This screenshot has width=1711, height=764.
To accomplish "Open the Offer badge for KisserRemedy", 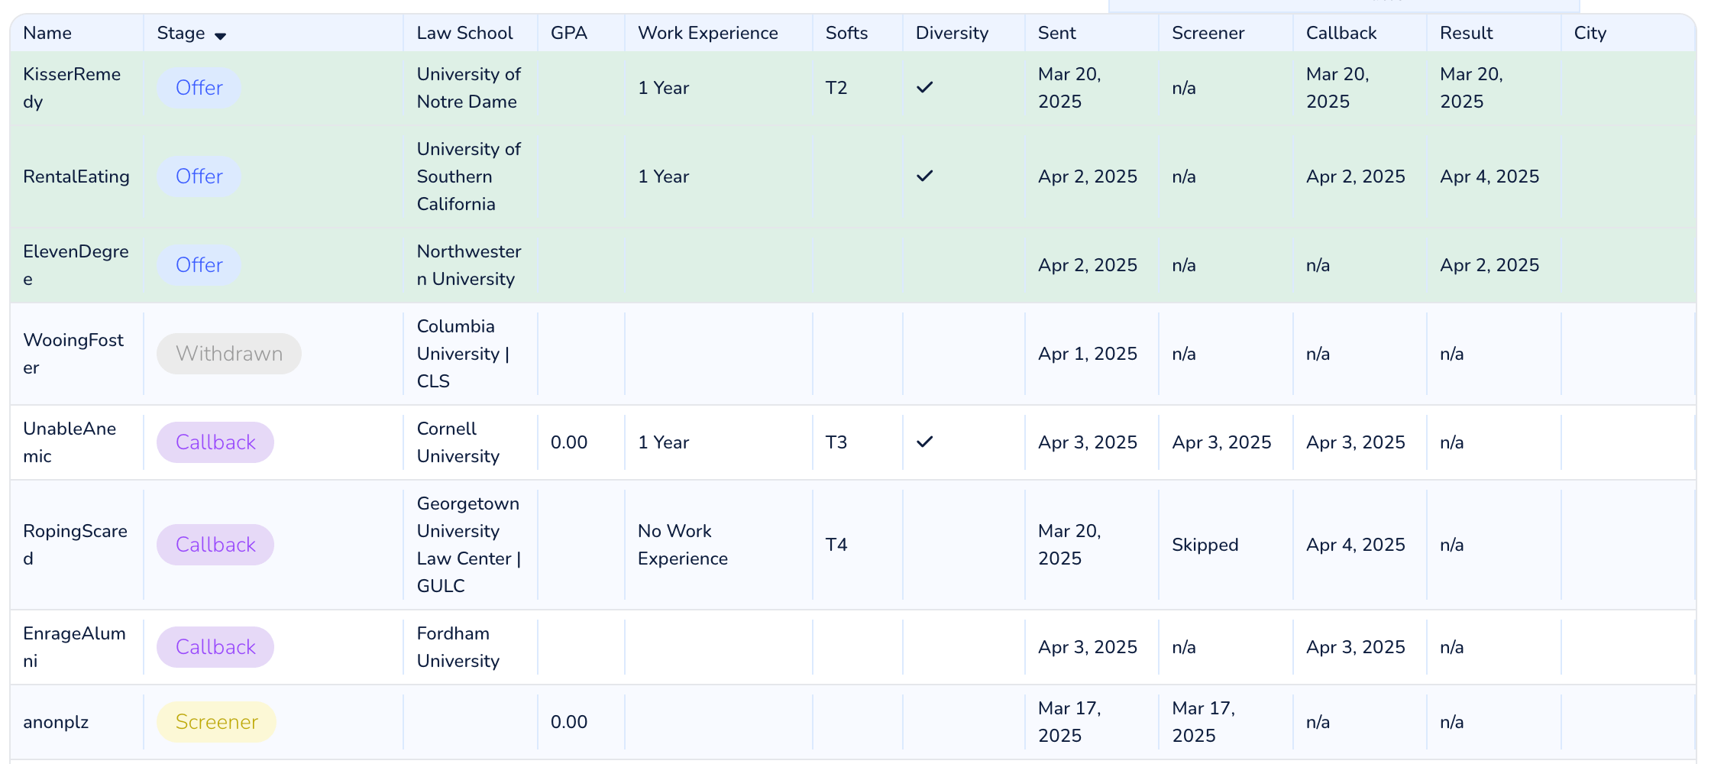I will pyautogui.click(x=199, y=88).
